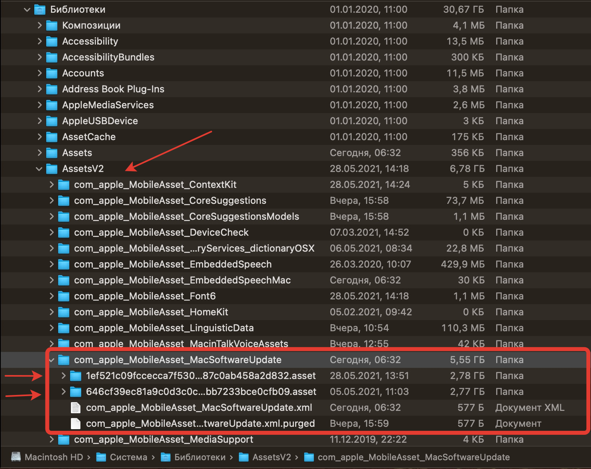Click the EmbeddedSpeech folder icon
The height and width of the screenshot is (469, 591).
coord(64,264)
